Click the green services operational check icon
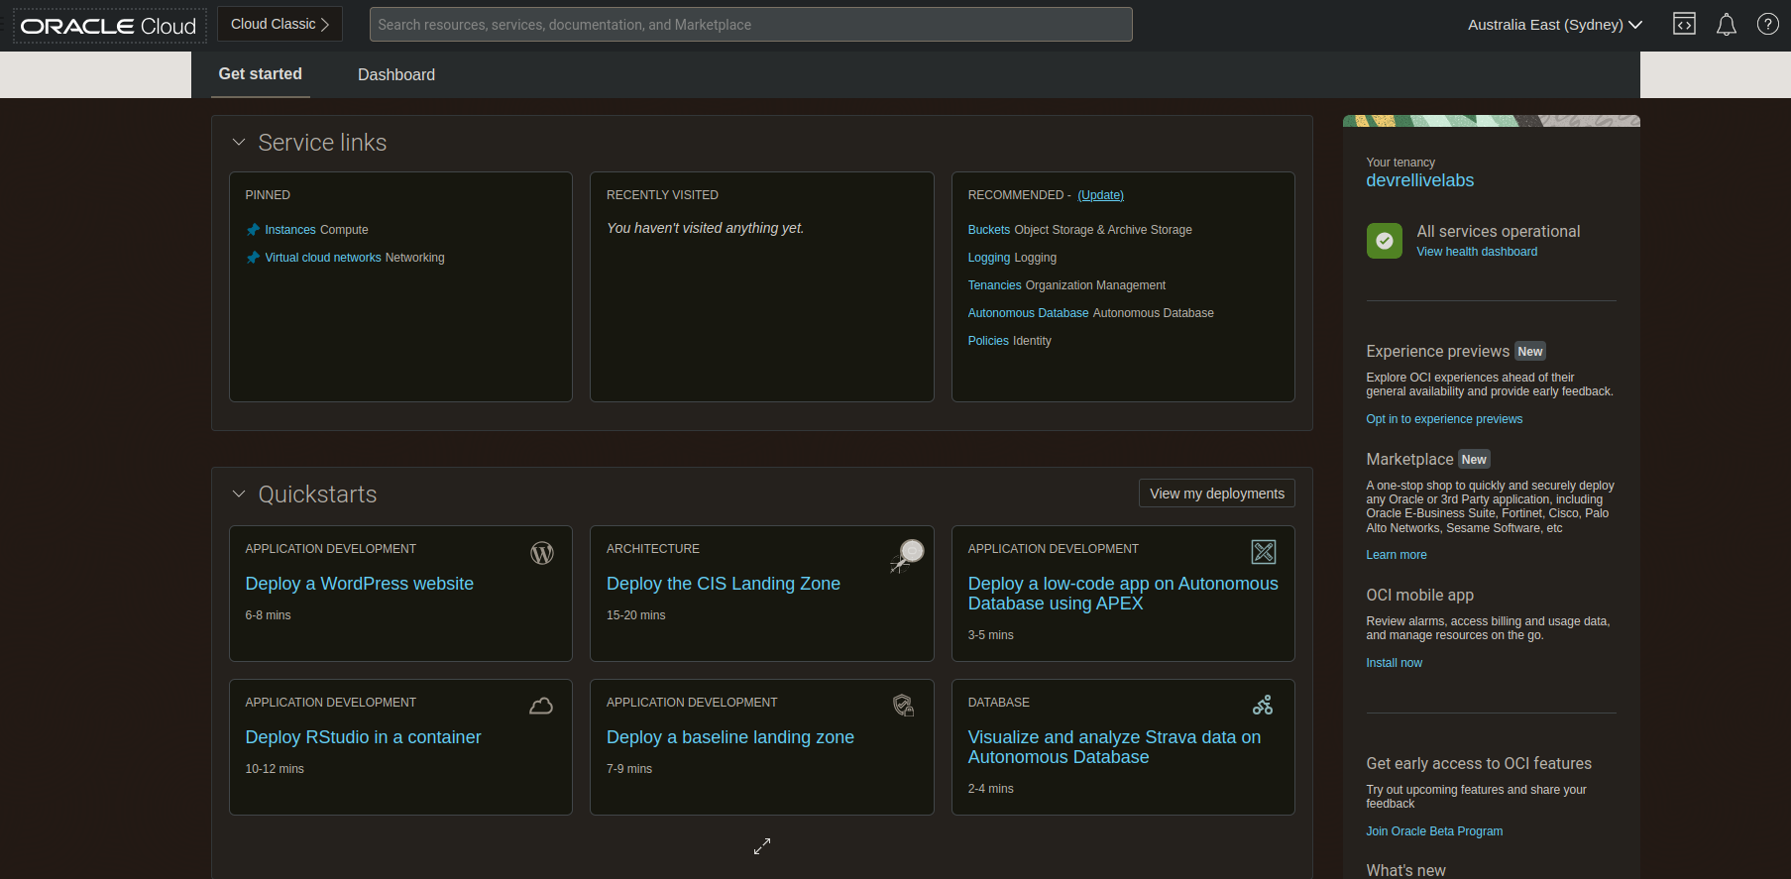The width and height of the screenshot is (1791, 879). coord(1385,241)
